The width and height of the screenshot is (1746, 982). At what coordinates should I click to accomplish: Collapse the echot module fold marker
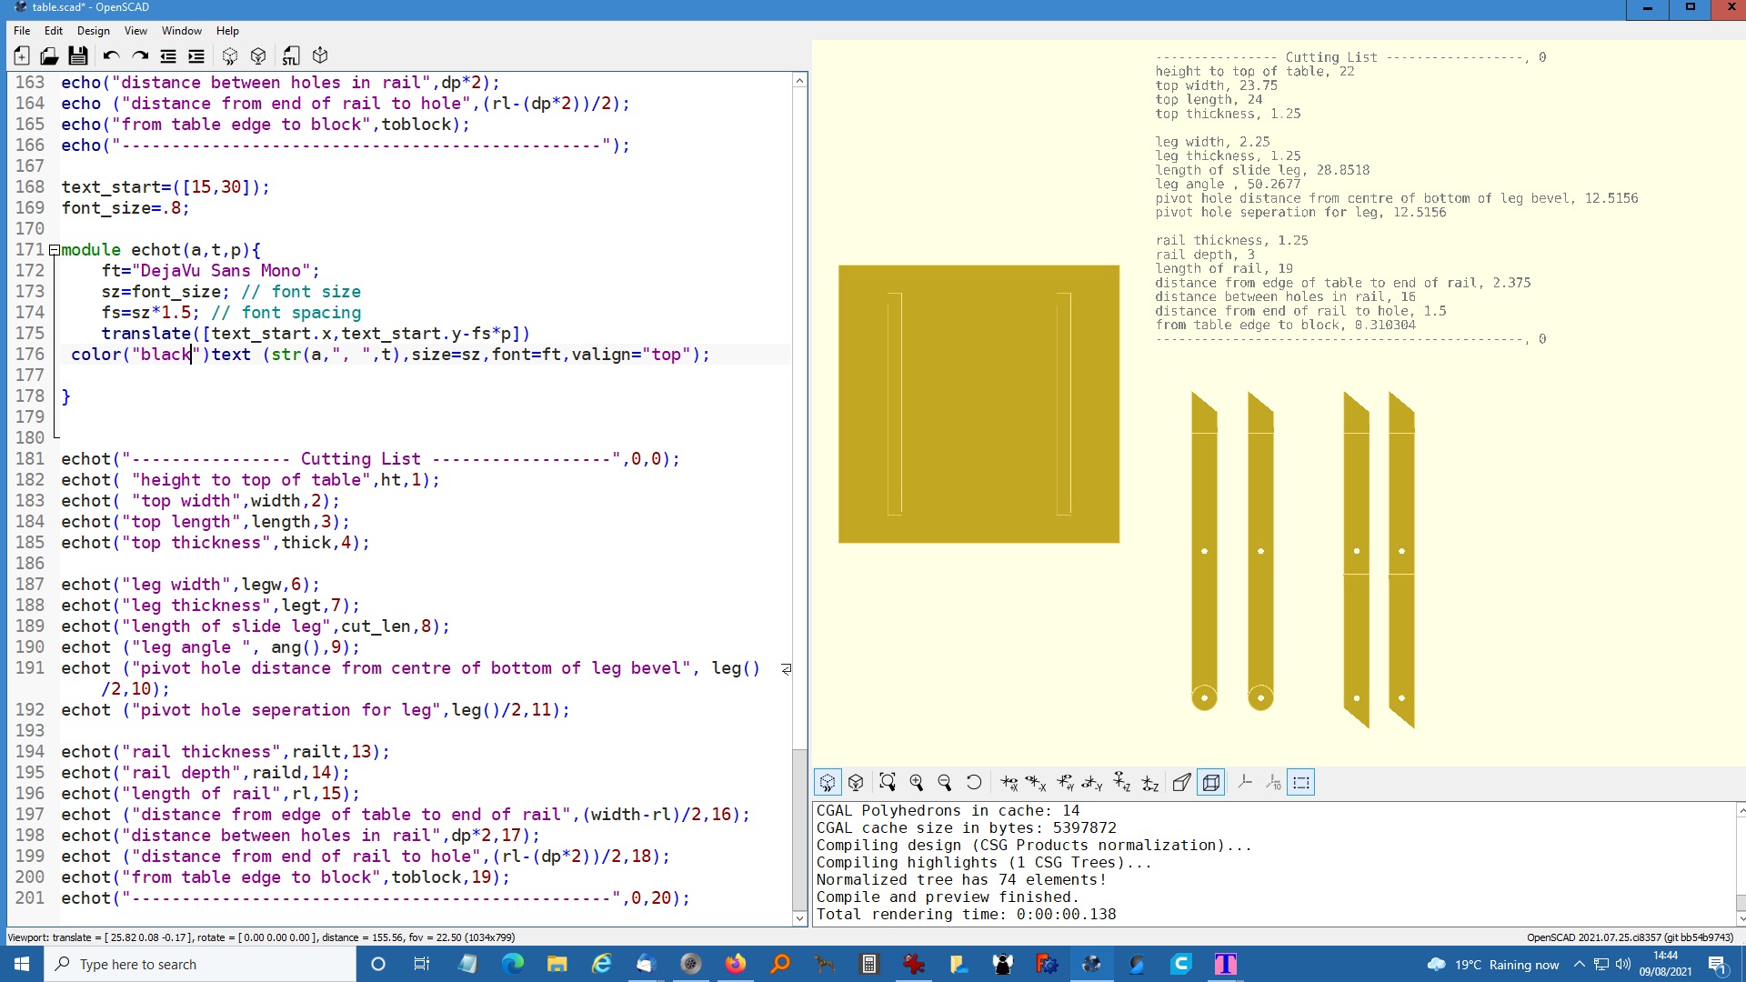pos(55,250)
